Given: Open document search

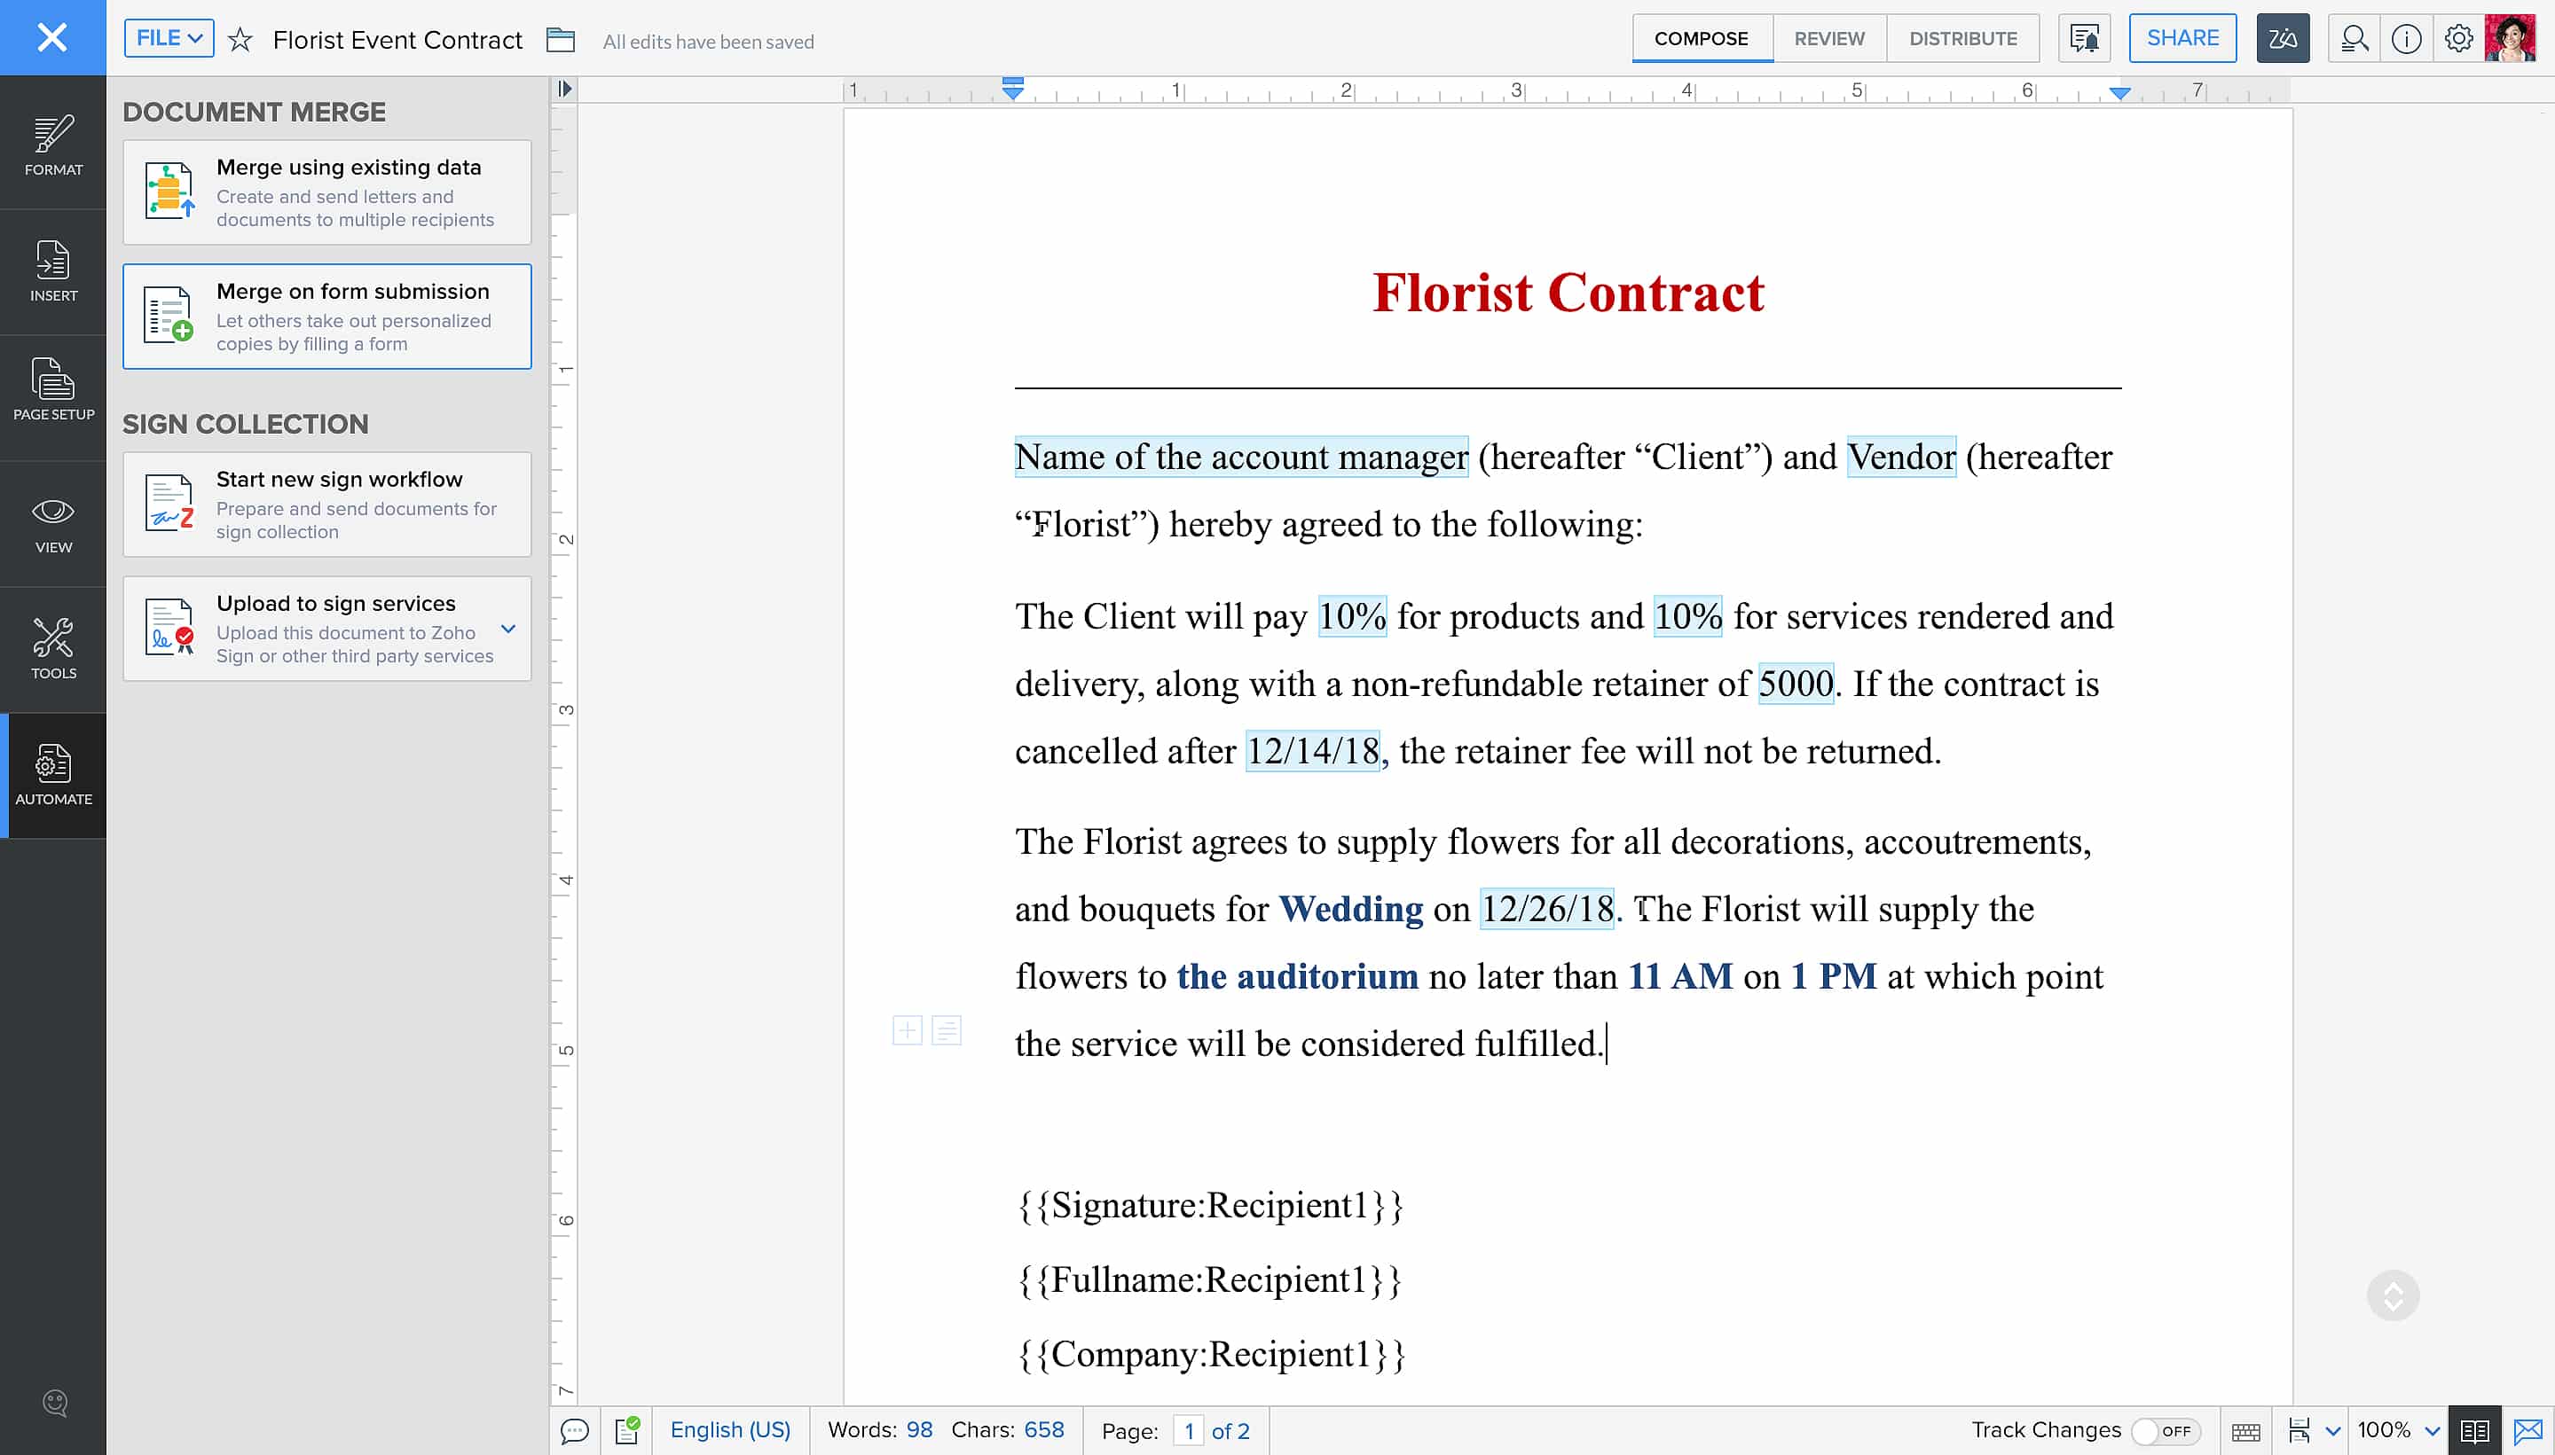Looking at the screenshot, I should [2353, 38].
